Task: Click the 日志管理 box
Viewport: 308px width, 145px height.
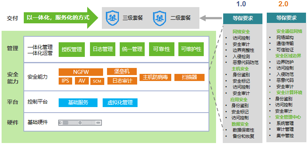Action: (x=103, y=49)
